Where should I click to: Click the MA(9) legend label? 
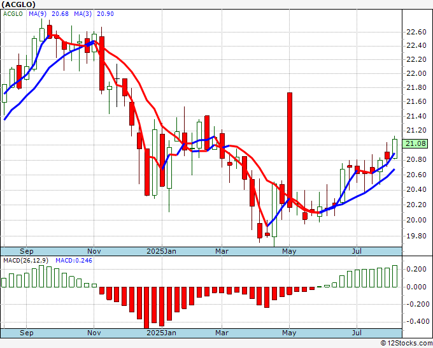38,14
